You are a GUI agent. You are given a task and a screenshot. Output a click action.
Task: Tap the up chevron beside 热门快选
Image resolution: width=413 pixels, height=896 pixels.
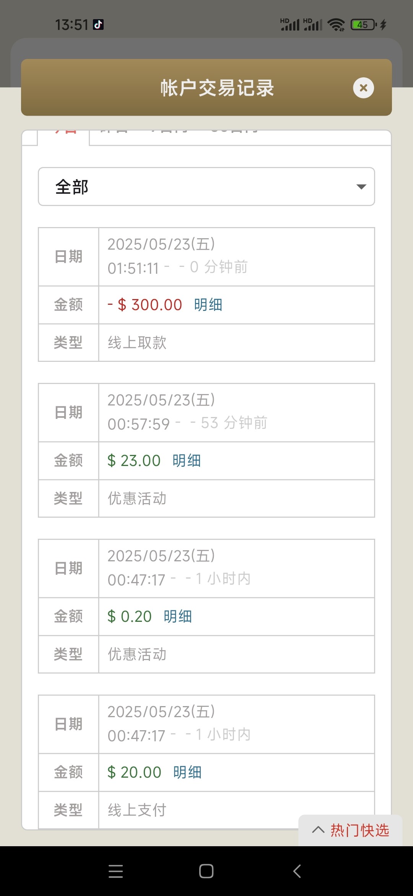[x=318, y=830]
